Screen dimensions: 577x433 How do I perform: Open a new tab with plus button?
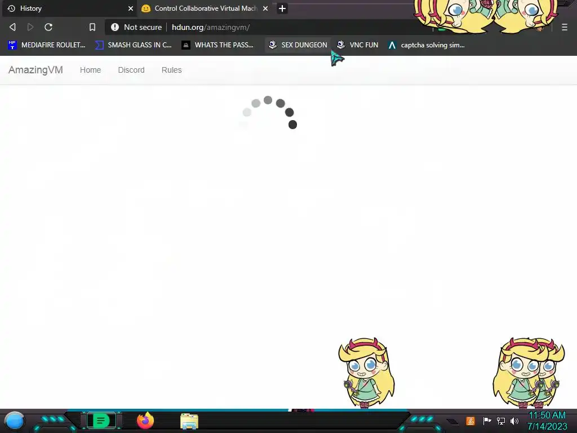click(x=282, y=8)
